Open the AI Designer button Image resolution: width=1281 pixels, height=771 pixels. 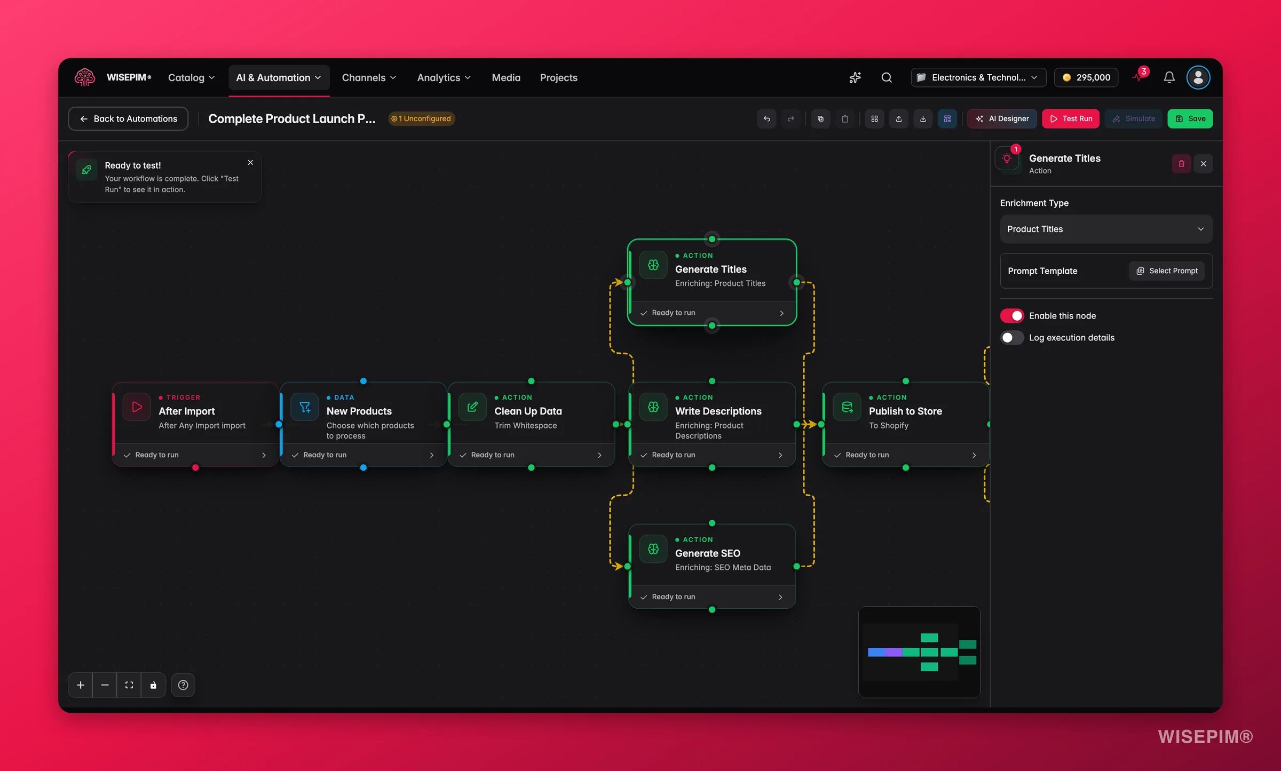1002,118
